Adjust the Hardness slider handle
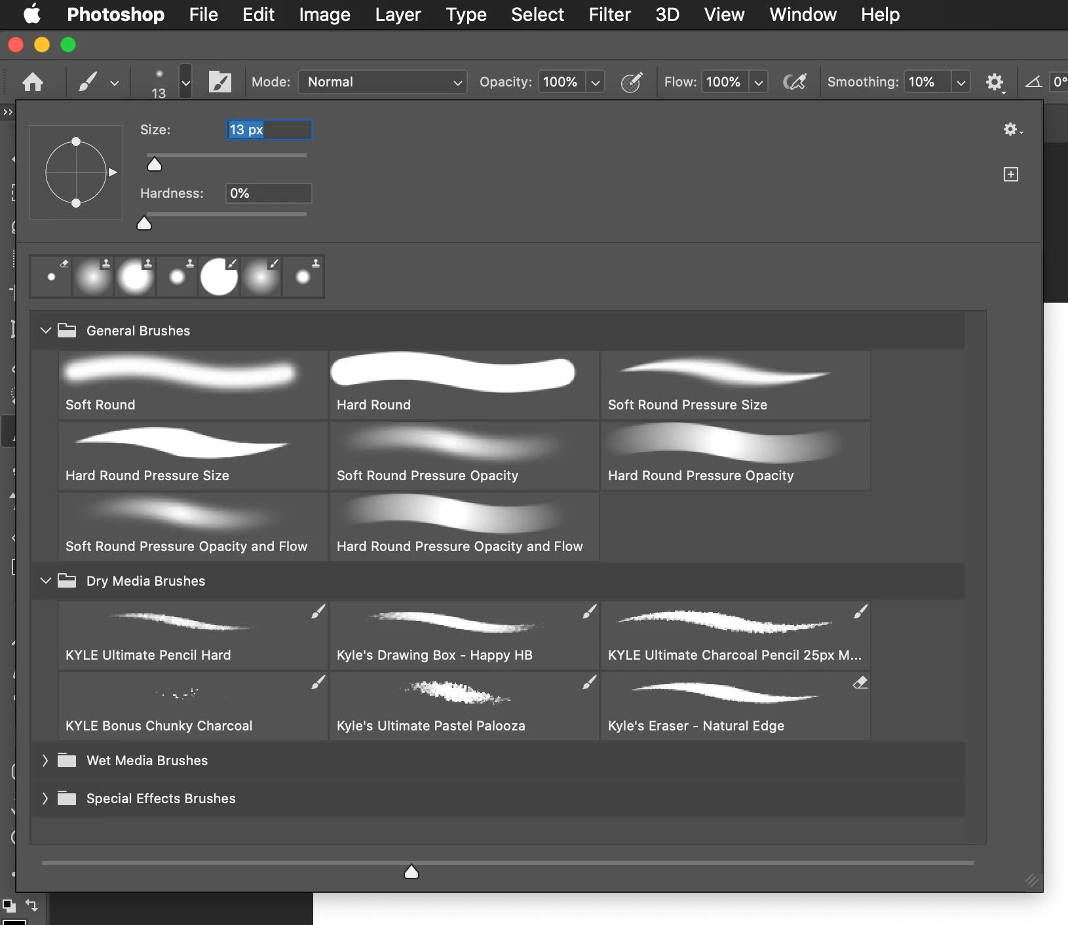1068x925 pixels. (144, 224)
